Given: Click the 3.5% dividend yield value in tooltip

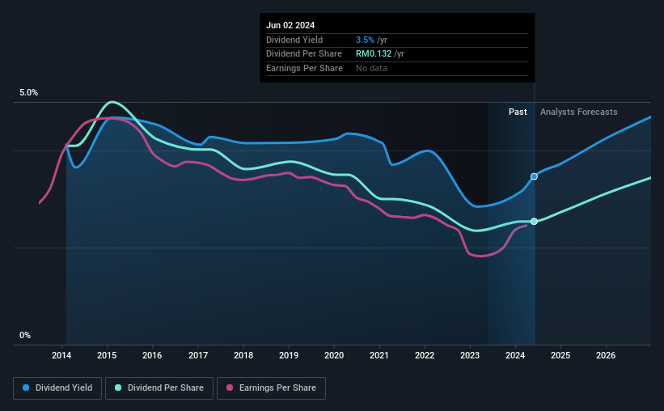Looking at the screenshot, I should (365, 40).
